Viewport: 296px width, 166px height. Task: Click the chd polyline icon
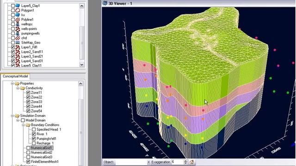pos(18,38)
